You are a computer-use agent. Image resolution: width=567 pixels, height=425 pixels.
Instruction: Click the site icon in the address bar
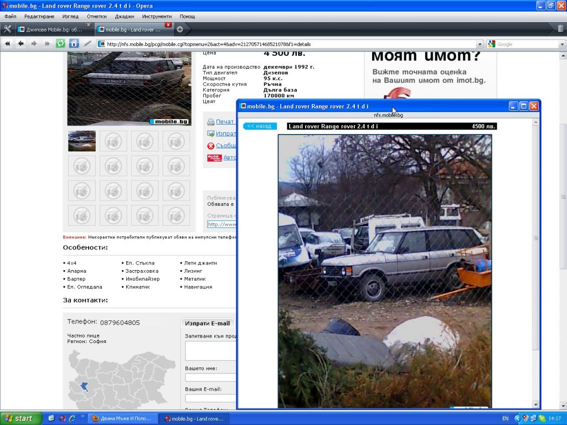tap(102, 44)
